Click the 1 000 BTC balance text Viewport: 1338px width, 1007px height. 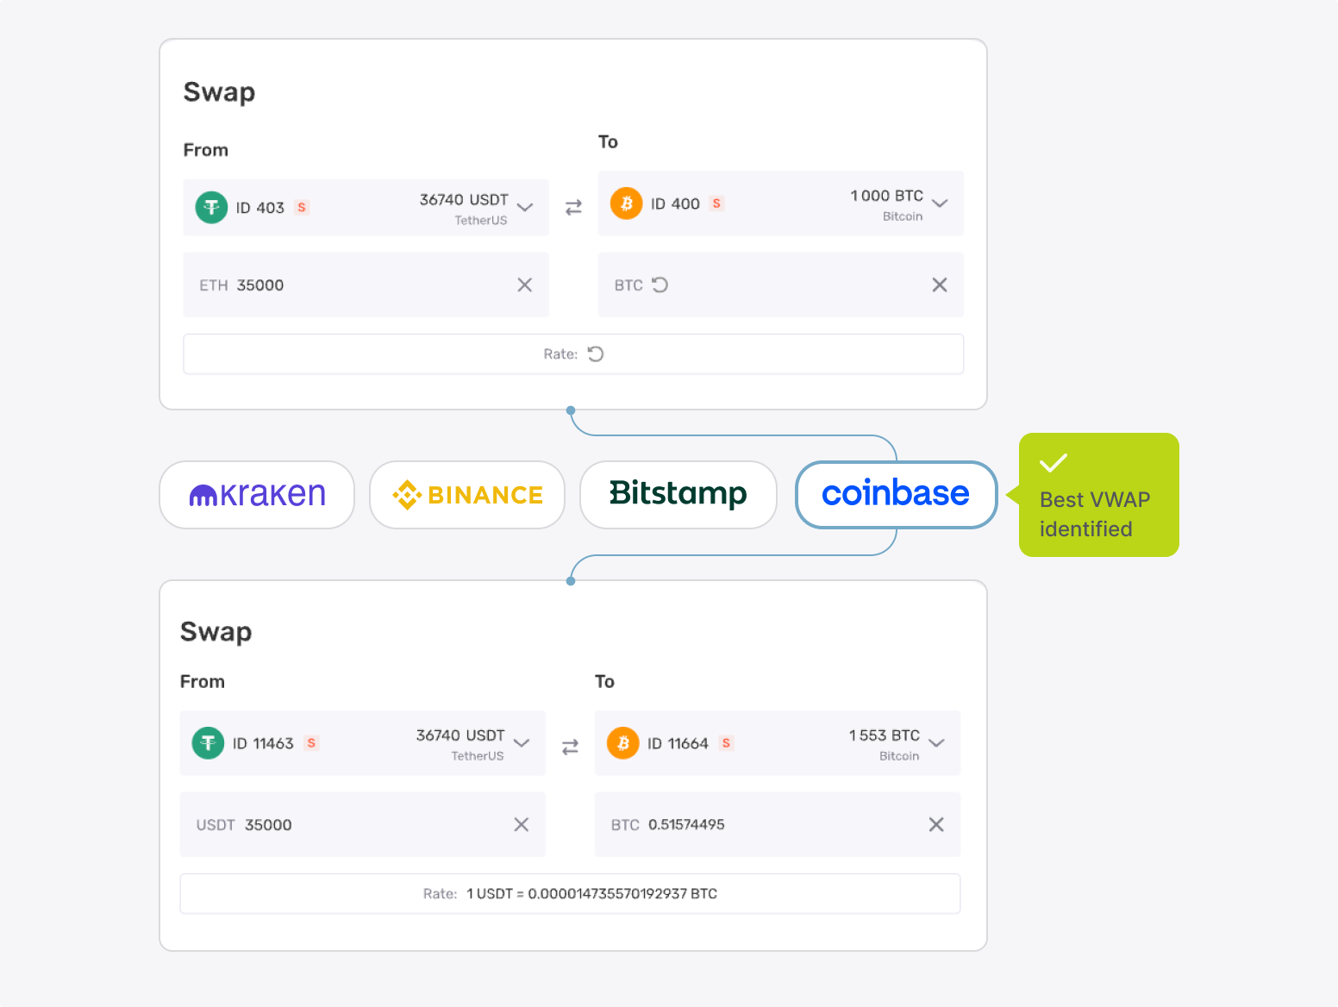[886, 196]
